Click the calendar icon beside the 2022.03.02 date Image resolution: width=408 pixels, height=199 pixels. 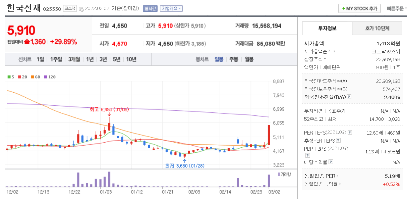click(x=81, y=9)
